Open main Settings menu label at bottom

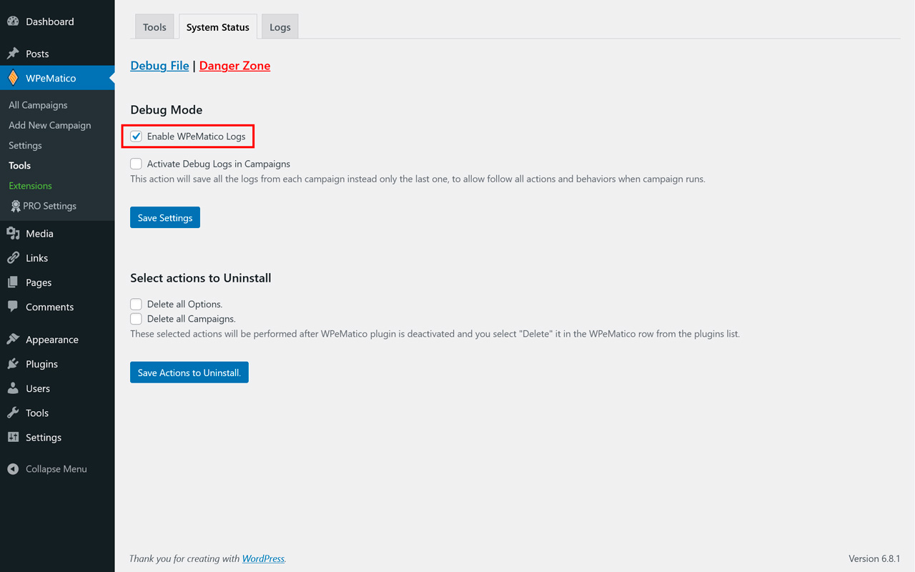[44, 438]
